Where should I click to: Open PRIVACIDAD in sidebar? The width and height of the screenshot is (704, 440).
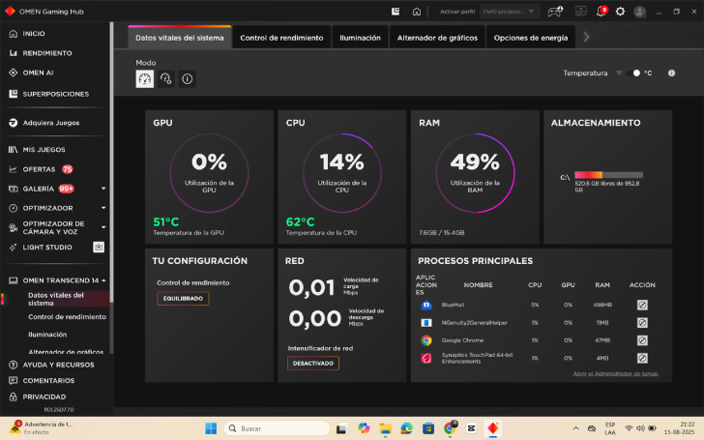44,396
